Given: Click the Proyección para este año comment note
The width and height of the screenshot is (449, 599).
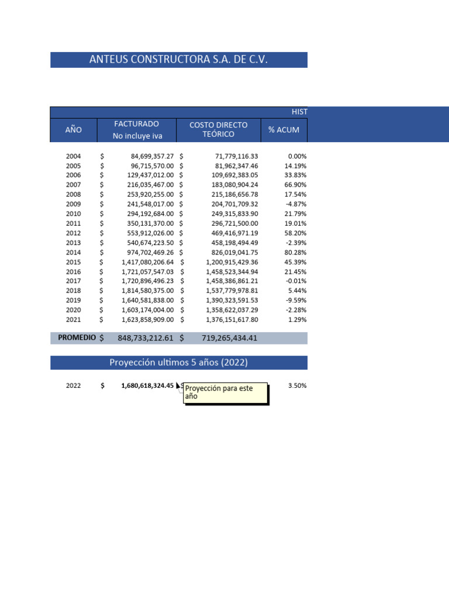Looking at the screenshot, I should coord(226,393).
